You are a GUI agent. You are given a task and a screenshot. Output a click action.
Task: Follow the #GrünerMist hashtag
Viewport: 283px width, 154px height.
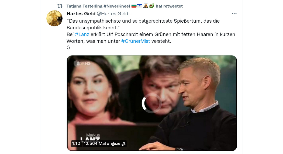136,41
